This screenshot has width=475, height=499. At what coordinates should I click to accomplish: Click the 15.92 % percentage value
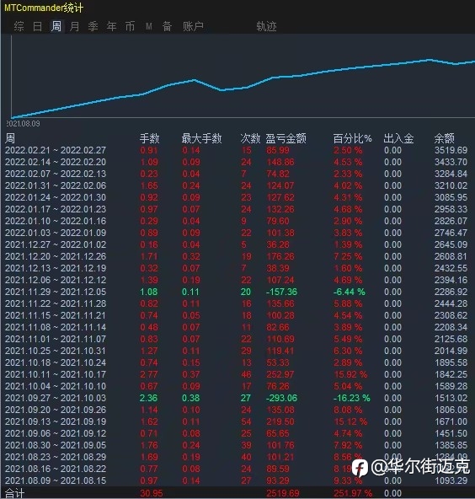[x=350, y=374]
